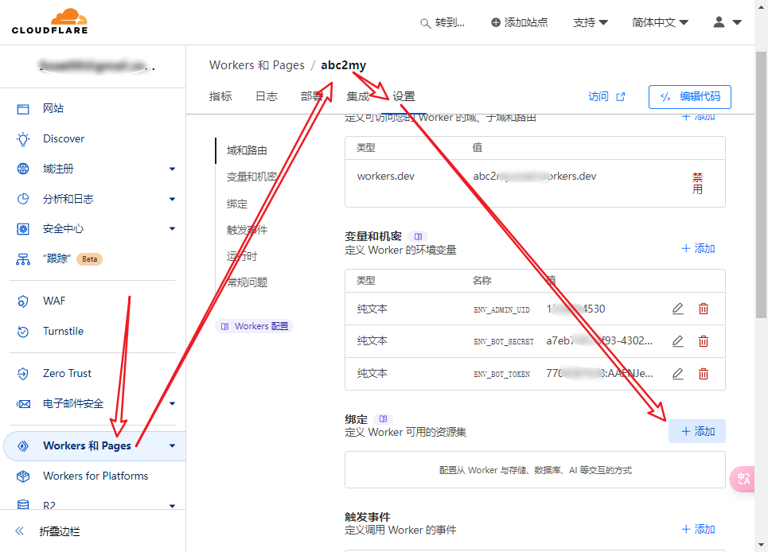
Task: Open the 支持 dropdown menu
Action: click(590, 22)
